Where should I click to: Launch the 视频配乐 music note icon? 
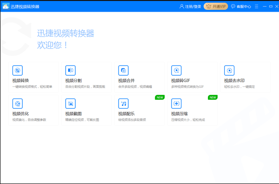point(123,104)
